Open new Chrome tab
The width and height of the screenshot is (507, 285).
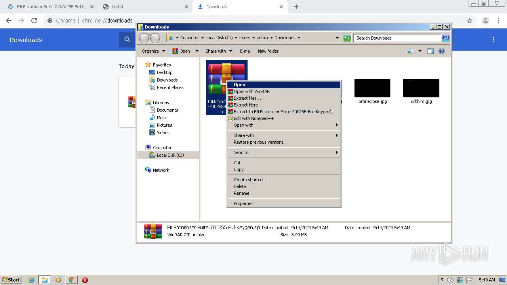296,7
